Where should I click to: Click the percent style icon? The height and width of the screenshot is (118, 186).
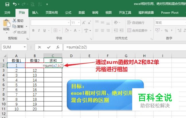point(166,31)
